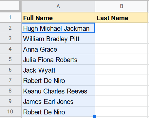Image resolution: width=149 pixels, height=118 pixels.
Task: Select row 1 header
Action: (10, 17)
